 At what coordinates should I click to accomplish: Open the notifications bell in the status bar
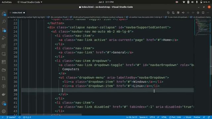click(x=209, y=117)
